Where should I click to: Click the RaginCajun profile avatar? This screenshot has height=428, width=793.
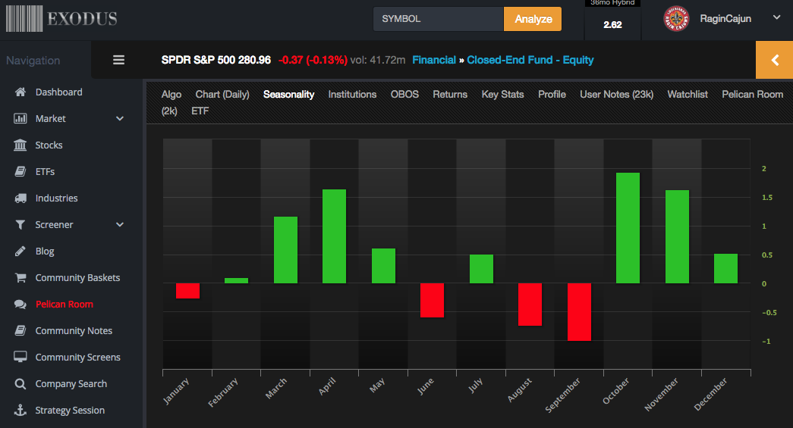[x=676, y=19]
